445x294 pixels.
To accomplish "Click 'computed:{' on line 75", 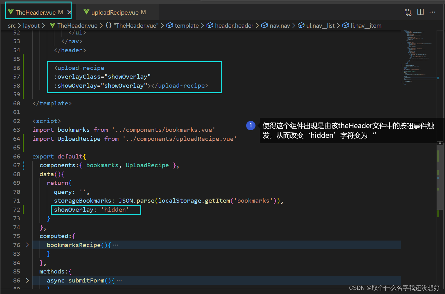I will [x=57, y=236].
